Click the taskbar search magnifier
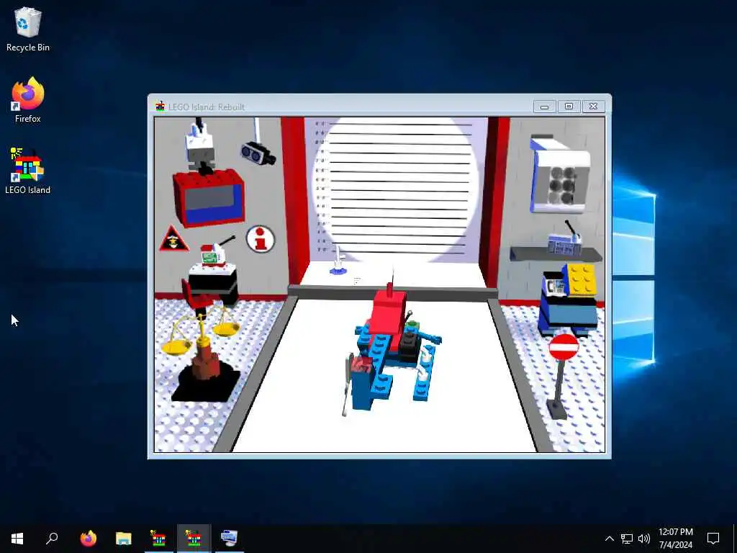The image size is (737, 553). tap(52, 539)
